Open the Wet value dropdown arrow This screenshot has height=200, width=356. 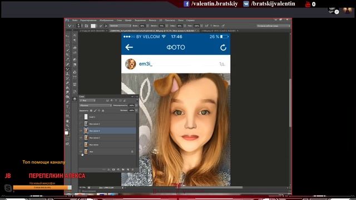pos(148,26)
